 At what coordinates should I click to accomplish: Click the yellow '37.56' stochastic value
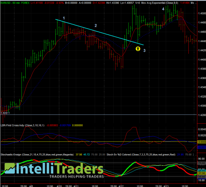(79, 154)
